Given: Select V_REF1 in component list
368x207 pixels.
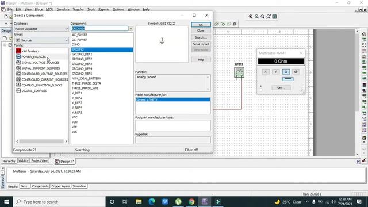Looking at the screenshot, I should pyautogui.click(x=77, y=93).
